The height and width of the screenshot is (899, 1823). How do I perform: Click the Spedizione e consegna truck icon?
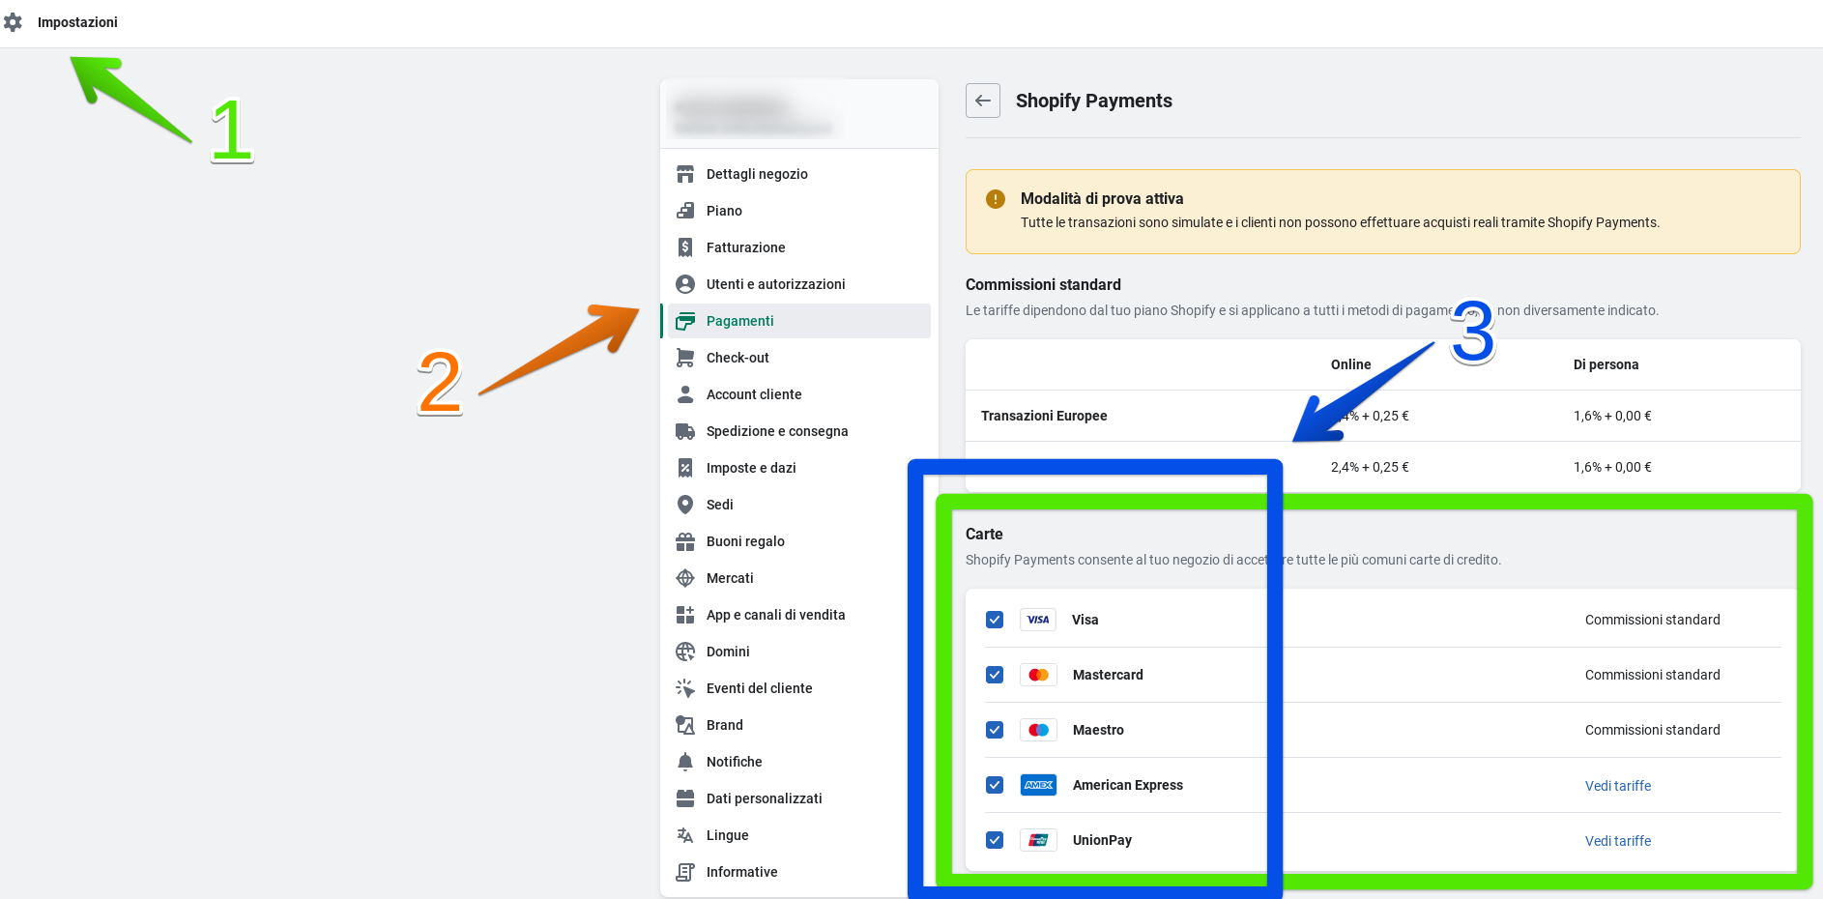point(685,431)
